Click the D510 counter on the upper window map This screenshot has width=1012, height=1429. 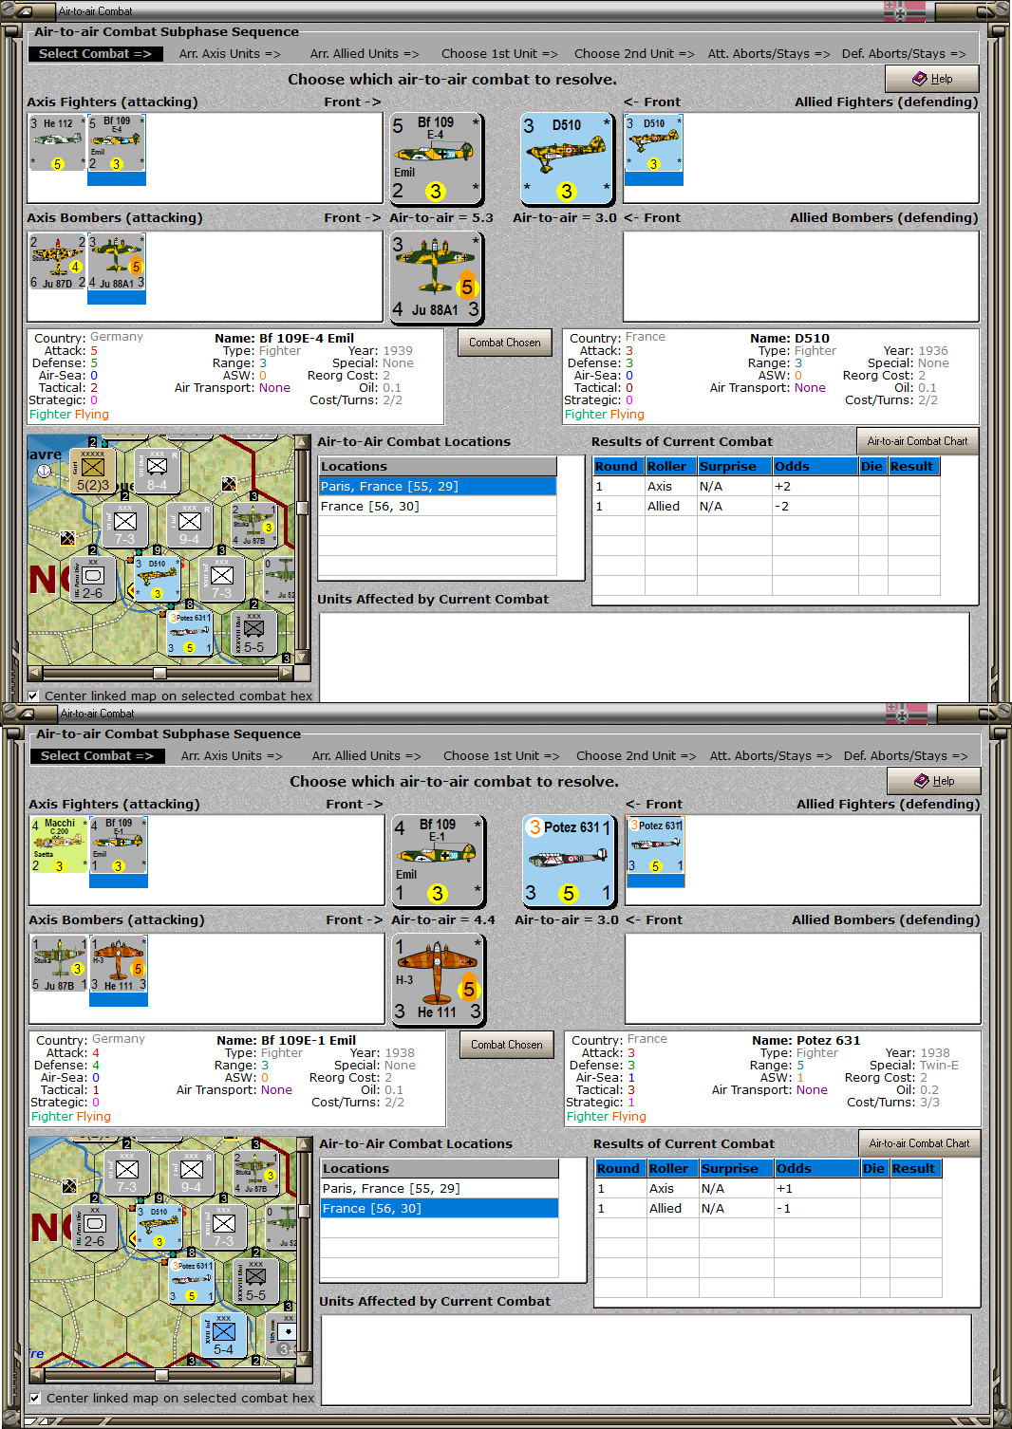pyautogui.click(x=157, y=579)
